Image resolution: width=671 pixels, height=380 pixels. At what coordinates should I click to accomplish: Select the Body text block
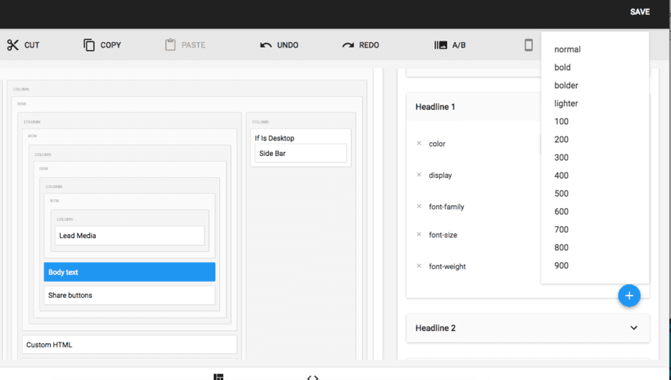coord(130,272)
